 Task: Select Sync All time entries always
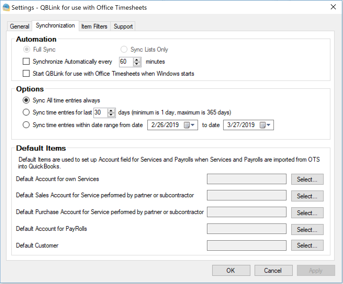[x=26, y=100]
